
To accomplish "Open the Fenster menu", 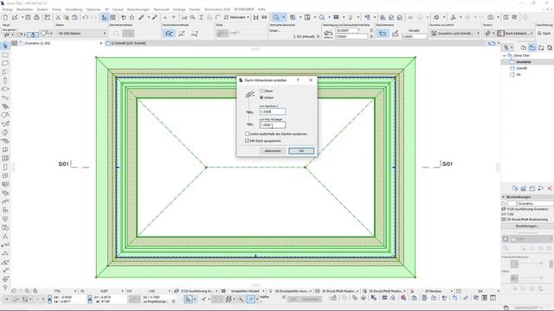I will point(195,10).
